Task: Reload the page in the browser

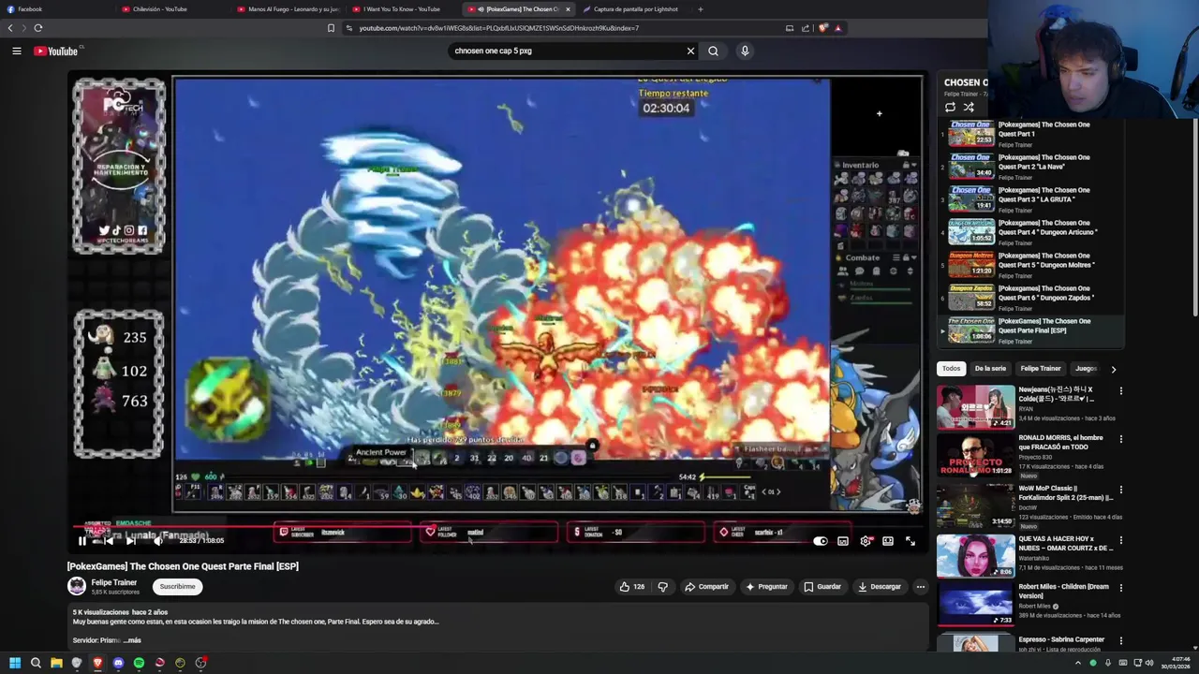Action: [38, 28]
